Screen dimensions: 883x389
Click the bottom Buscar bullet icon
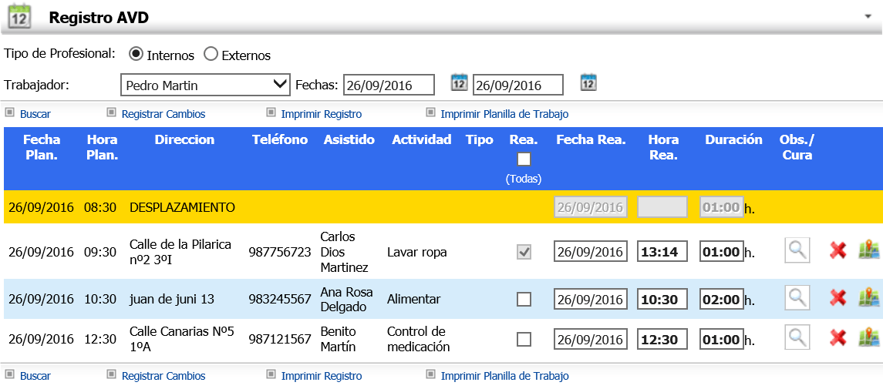pos(9,374)
